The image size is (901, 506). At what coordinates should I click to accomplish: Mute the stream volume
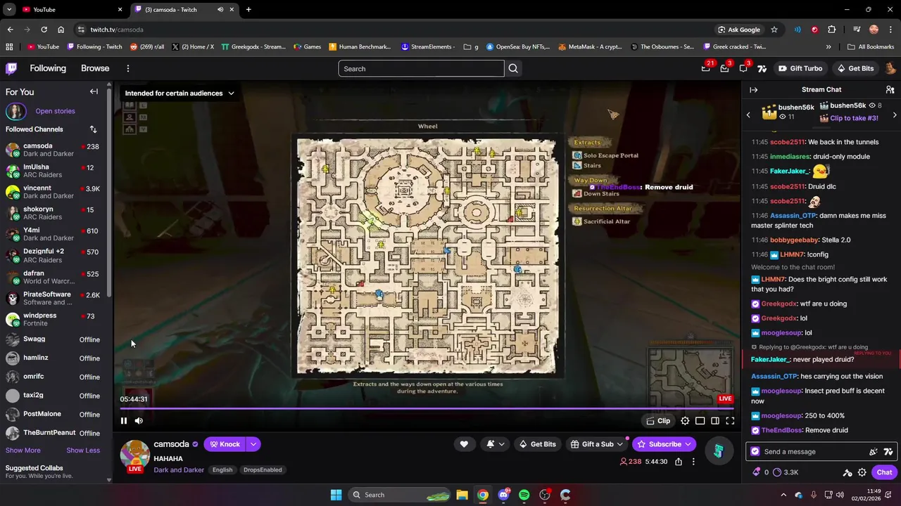[x=139, y=421]
